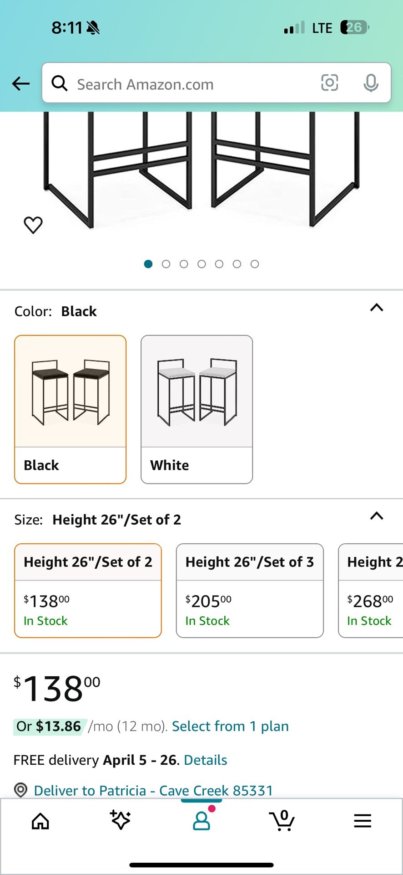This screenshot has width=403, height=875.
Task: Open Rufus AI assistant sparkle icon
Action: [121, 820]
